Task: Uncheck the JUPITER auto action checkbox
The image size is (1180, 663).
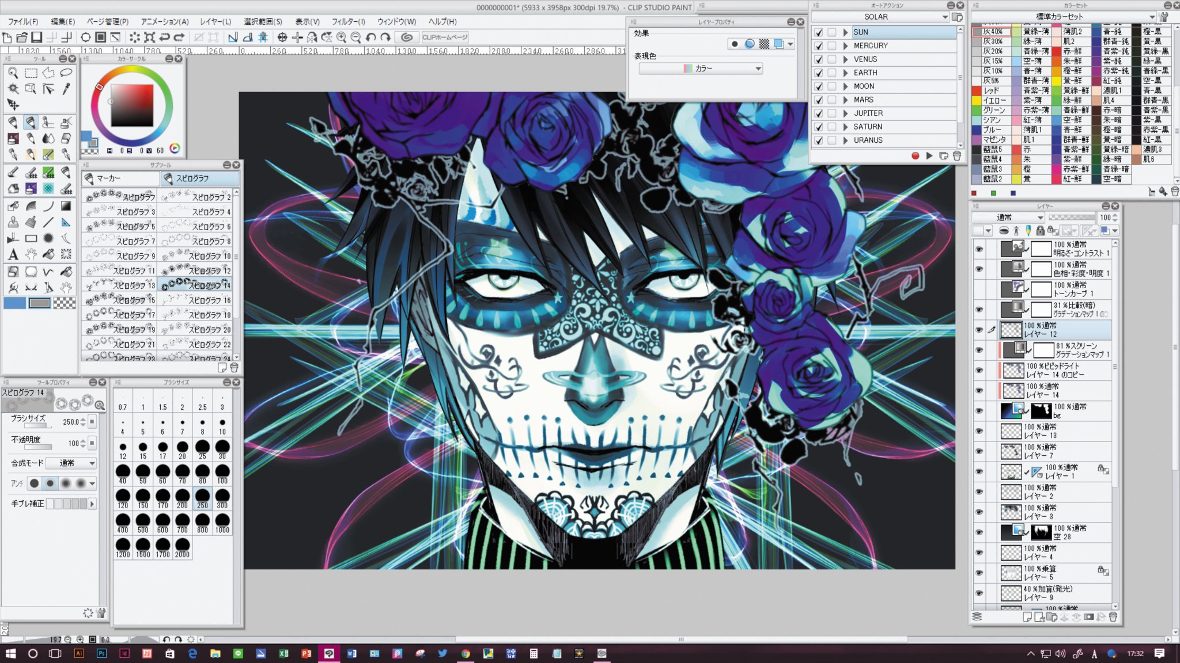Action: 819,113
